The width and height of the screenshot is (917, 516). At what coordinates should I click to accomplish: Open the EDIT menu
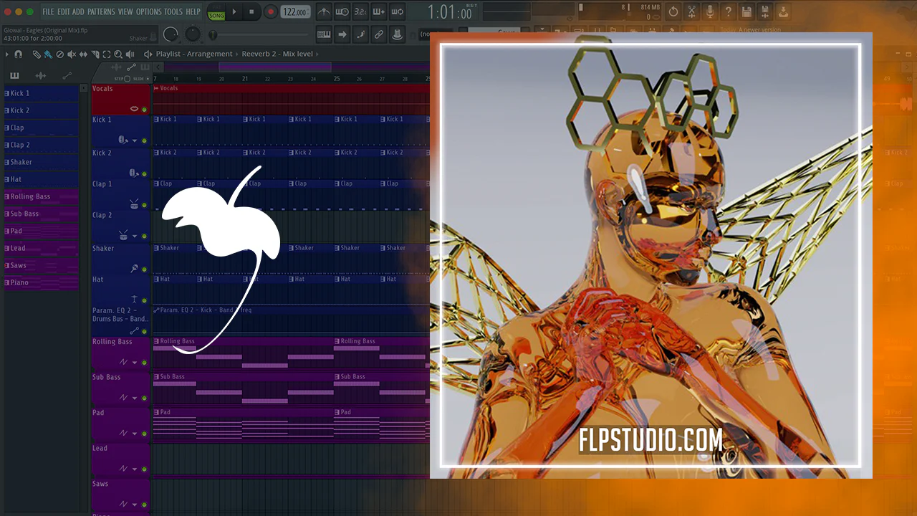(x=64, y=11)
